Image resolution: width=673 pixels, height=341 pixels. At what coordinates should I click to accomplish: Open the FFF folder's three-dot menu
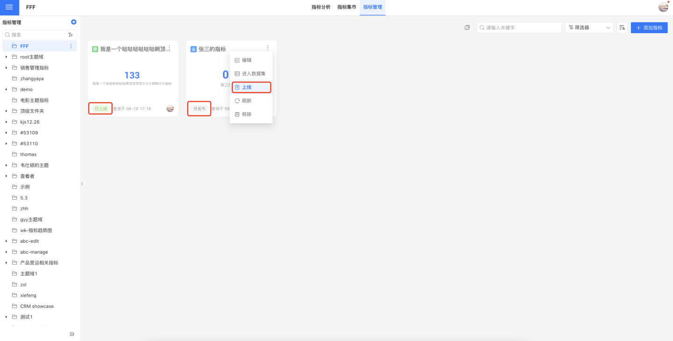click(71, 46)
